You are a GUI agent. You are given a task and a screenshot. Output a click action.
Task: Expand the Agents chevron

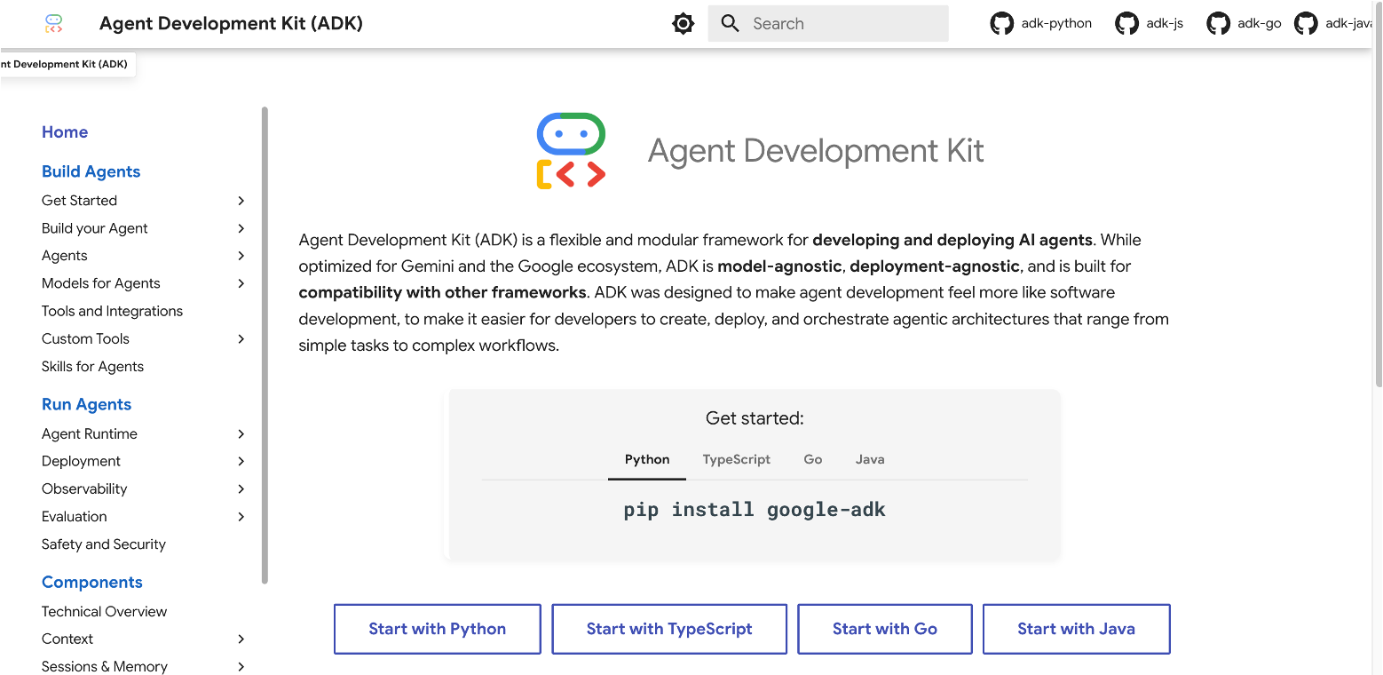[241, 256]
